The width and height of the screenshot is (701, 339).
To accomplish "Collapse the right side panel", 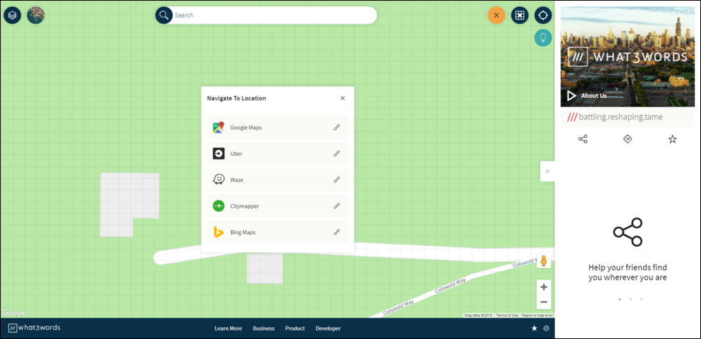I will (547, 171).
